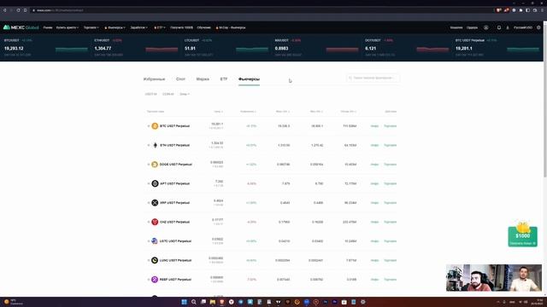547x307 pixels.
Task: Click the futures search input field
Action: [373, 78]
